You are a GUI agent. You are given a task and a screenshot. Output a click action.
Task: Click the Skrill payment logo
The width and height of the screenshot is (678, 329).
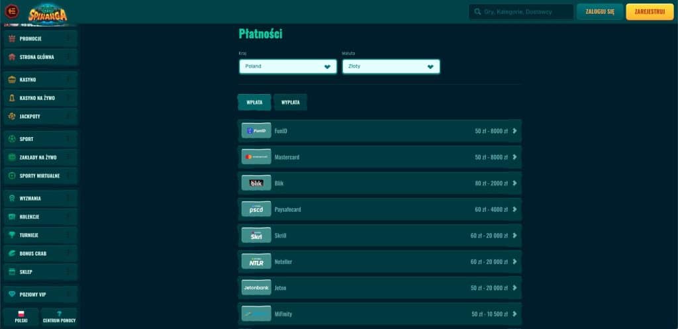pos(256,235)
